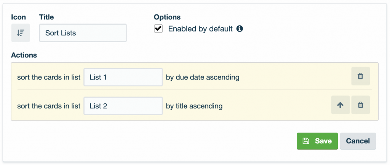The image size is (390, 165).
Task: Click the floppy disk icon on Save
Action: coord(305,141)
